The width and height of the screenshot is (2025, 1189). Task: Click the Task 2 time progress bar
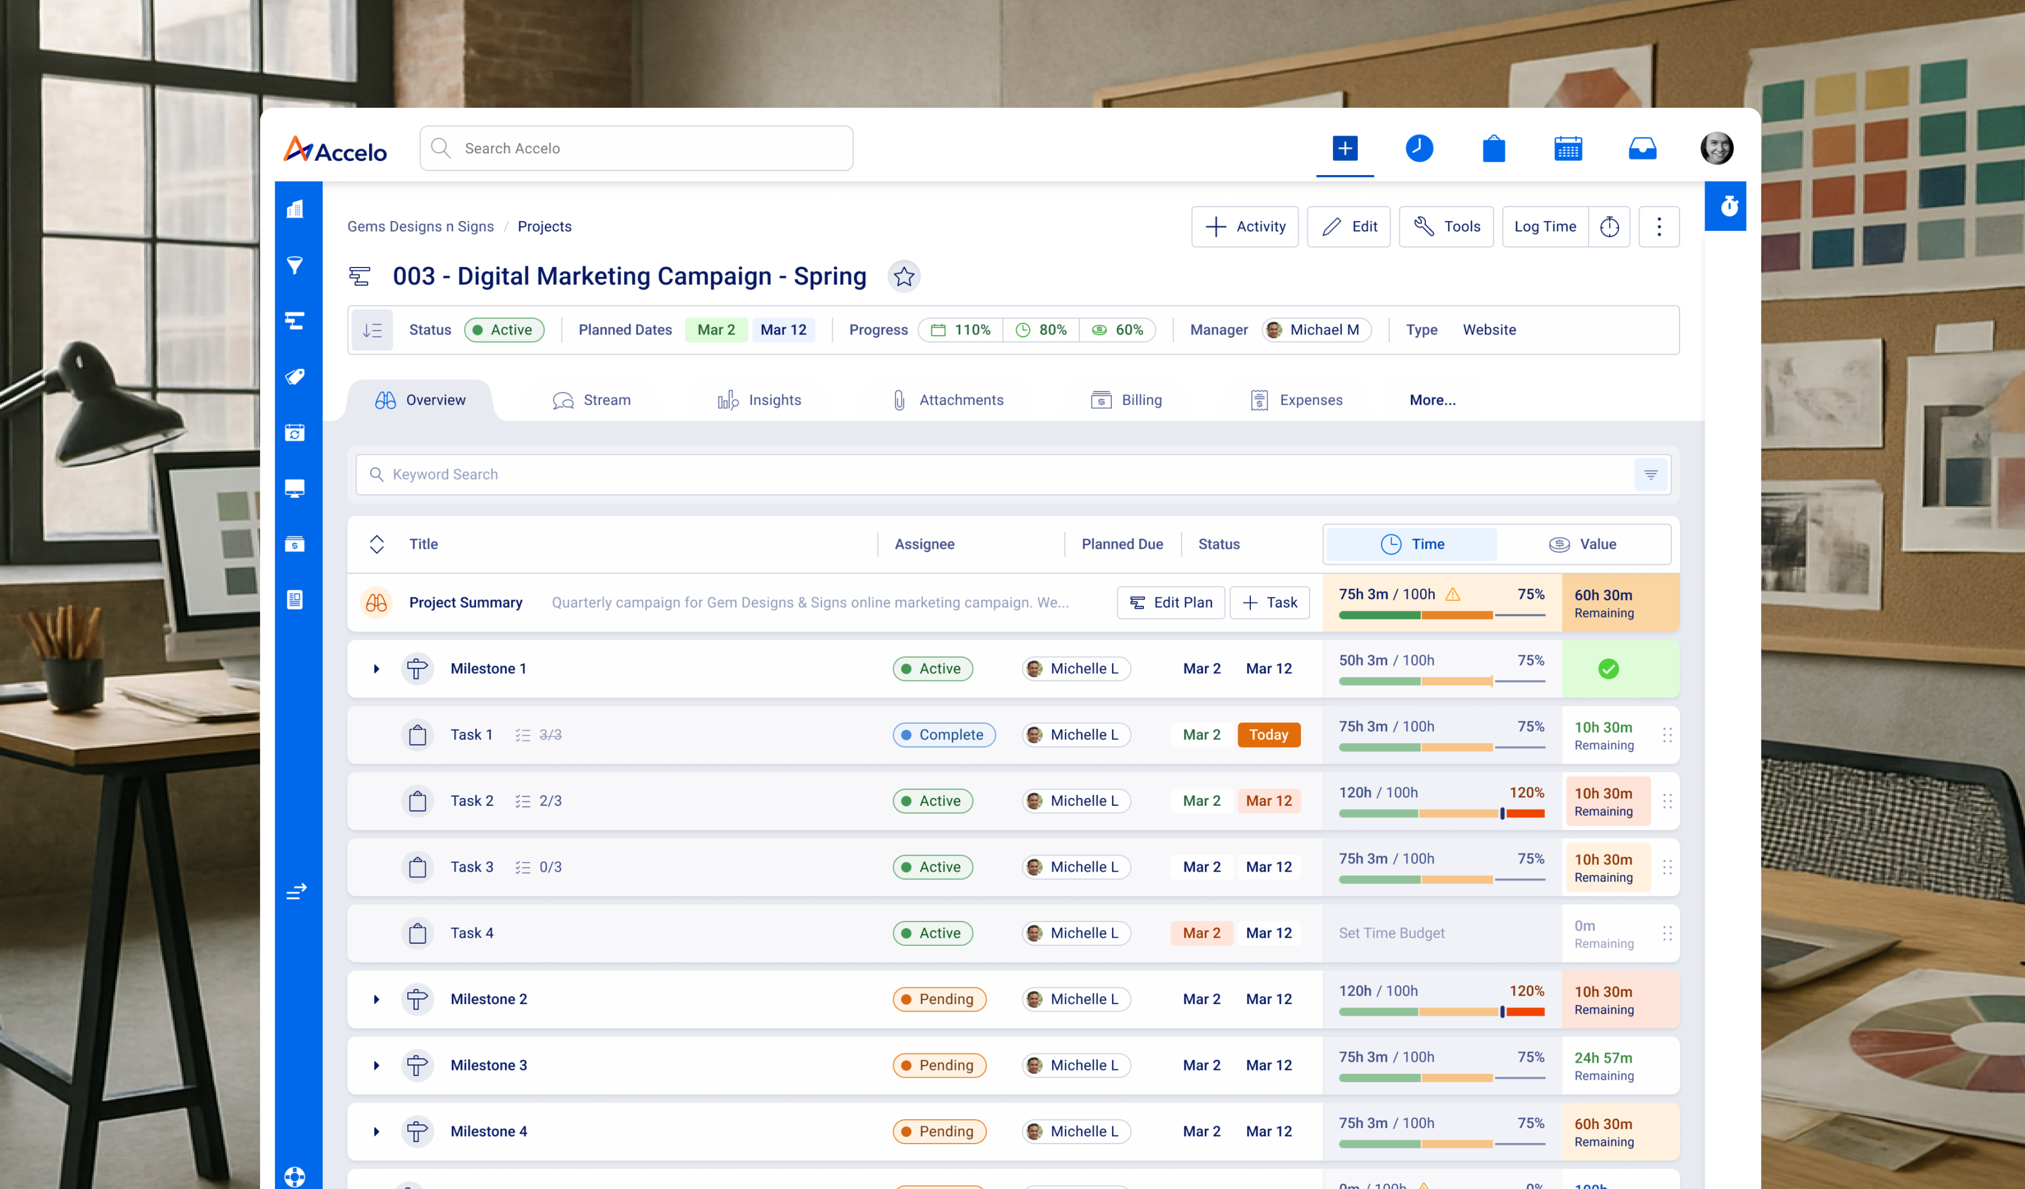pyautogui.click(x=1441, y=813)
